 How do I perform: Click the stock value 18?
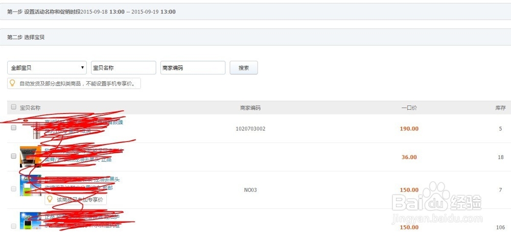pyautogui.click(x=501, y=157)
